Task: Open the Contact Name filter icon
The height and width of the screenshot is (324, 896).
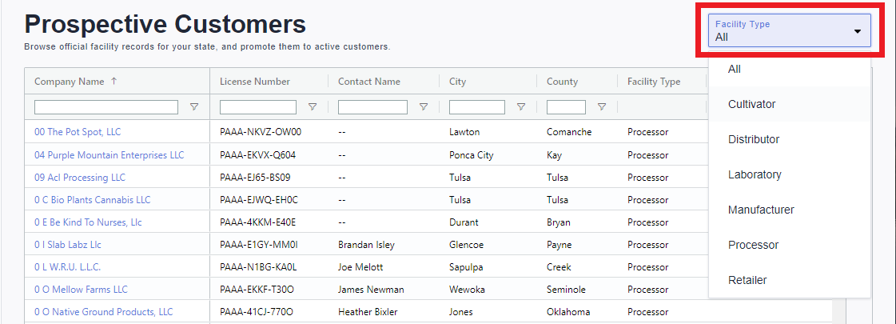Action: (x=424, y=106)
